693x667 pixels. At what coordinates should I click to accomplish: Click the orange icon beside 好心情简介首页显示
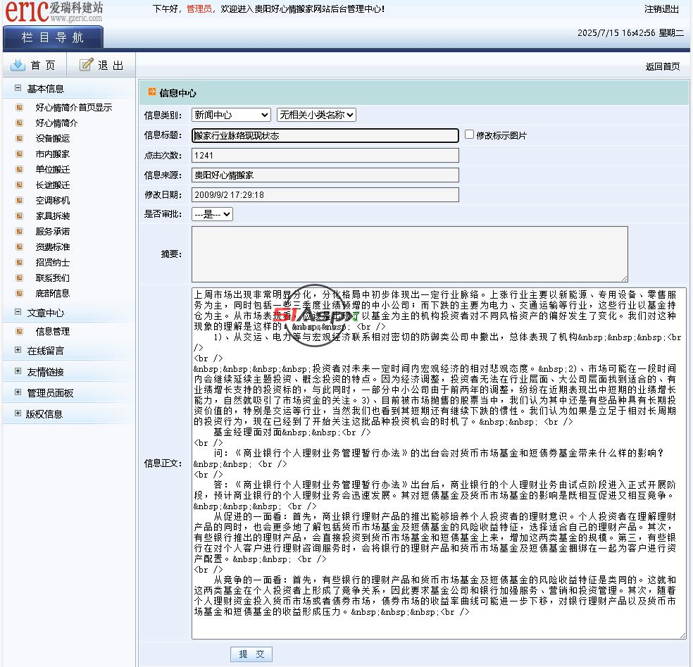[x=19, y=107]
